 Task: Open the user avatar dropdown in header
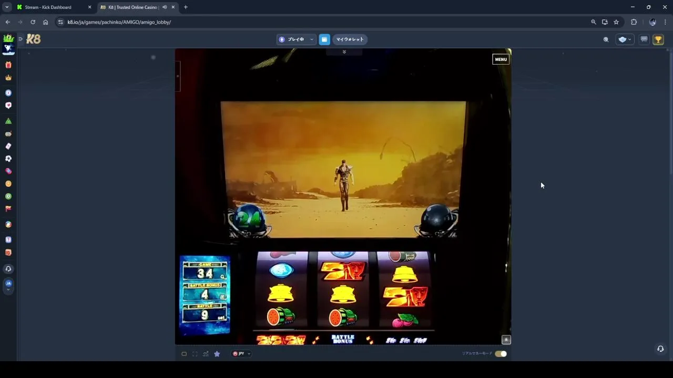pos(625,39)
